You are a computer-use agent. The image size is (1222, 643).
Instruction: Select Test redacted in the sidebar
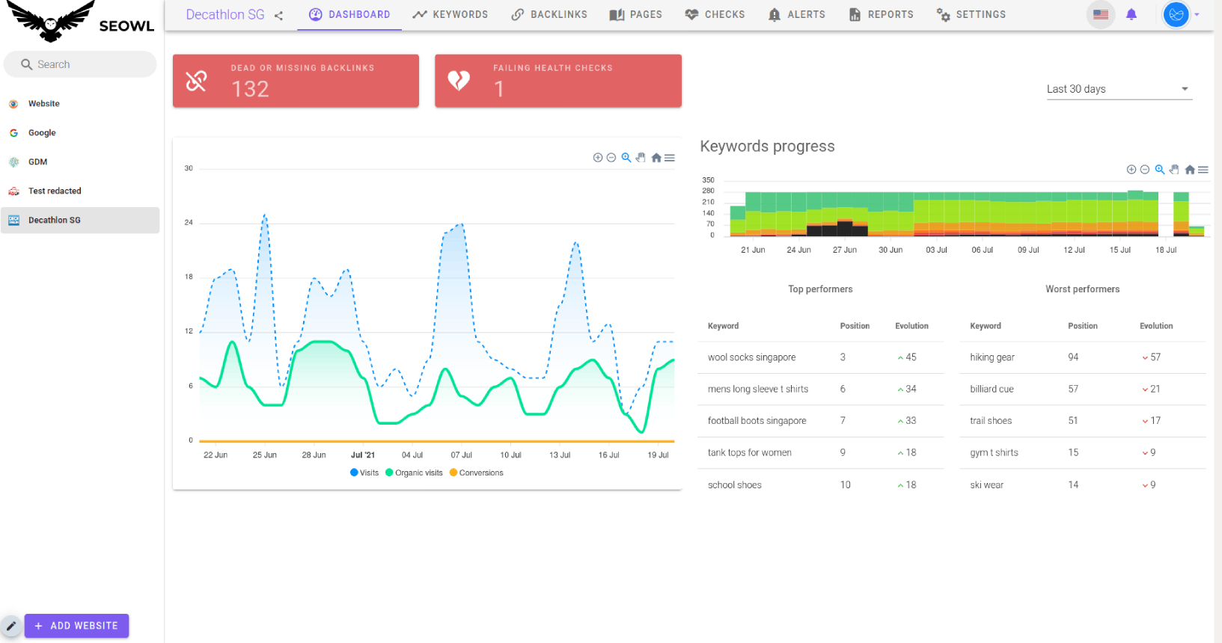[x=80, y=191]
